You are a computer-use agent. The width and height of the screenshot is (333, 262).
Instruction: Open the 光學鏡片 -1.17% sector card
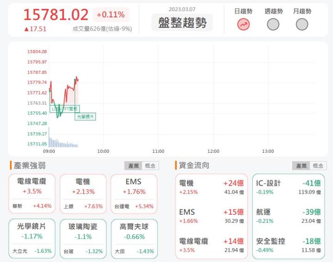(x=32, y=238)
